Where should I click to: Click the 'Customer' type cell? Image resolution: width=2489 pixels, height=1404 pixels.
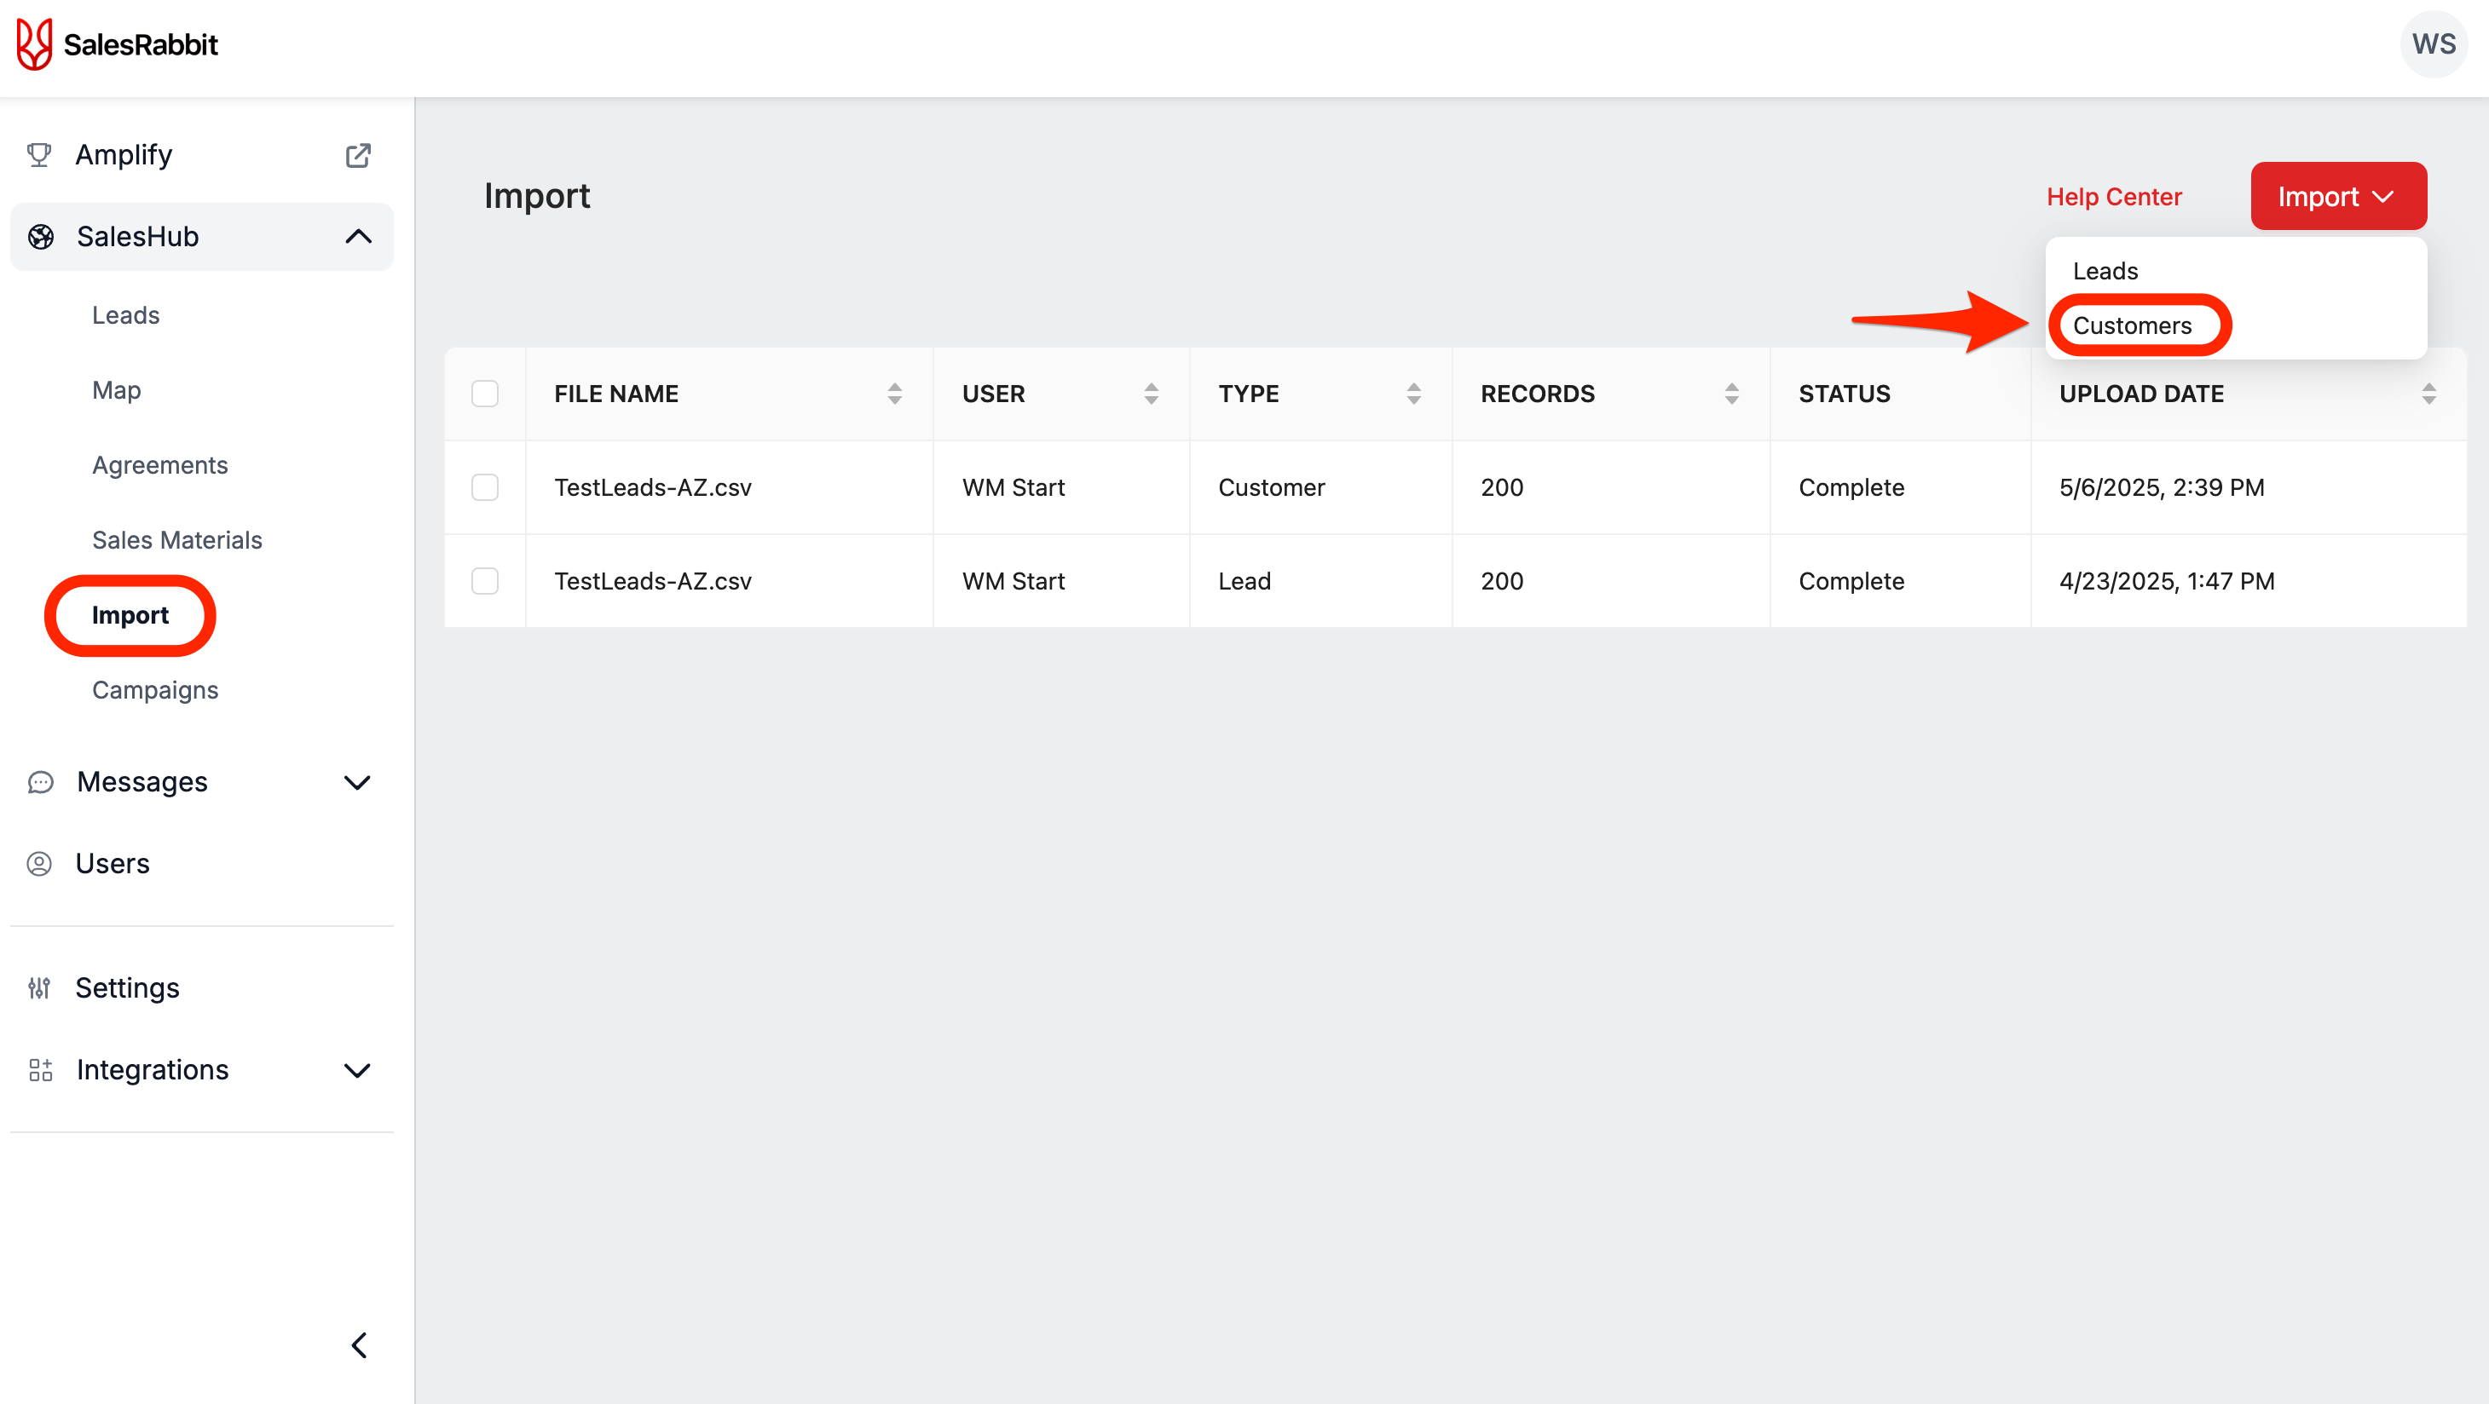click(x=1272, y=487)
